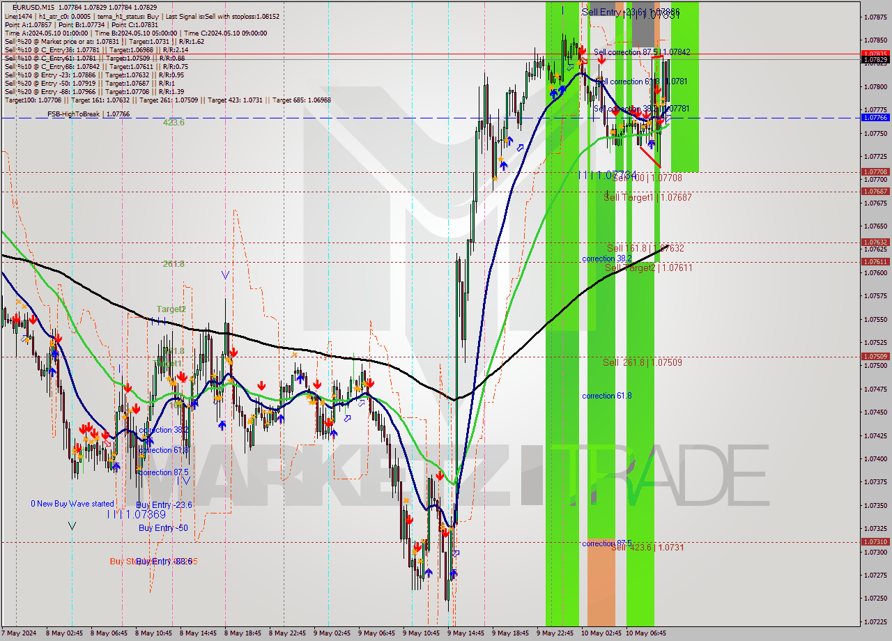The image size is (892, 641).
Task: Click the 'Buy Entry -23.6' label
Action: pos(164,505)
